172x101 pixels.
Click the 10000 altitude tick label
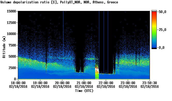[x=11, y=34]
